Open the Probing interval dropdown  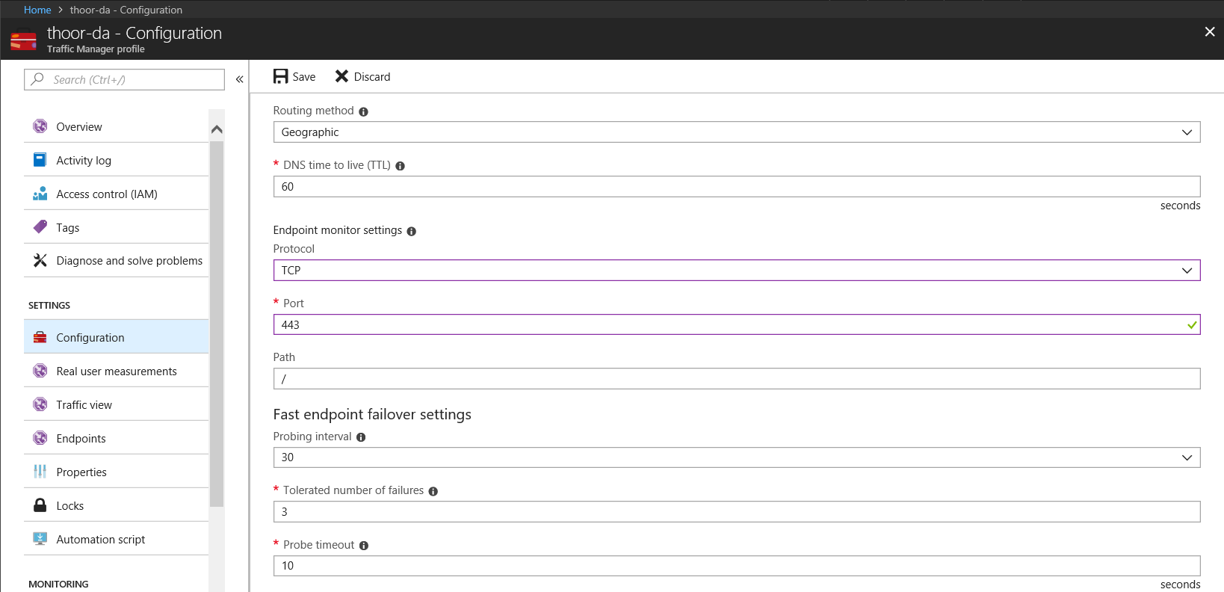point(737,457)
